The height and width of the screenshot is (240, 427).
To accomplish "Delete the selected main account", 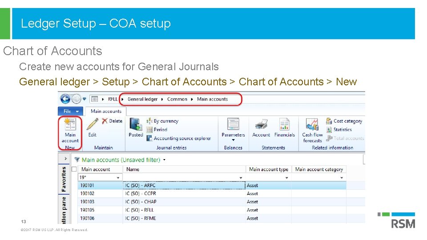I will pyautogui.click(x=112, y=121).
